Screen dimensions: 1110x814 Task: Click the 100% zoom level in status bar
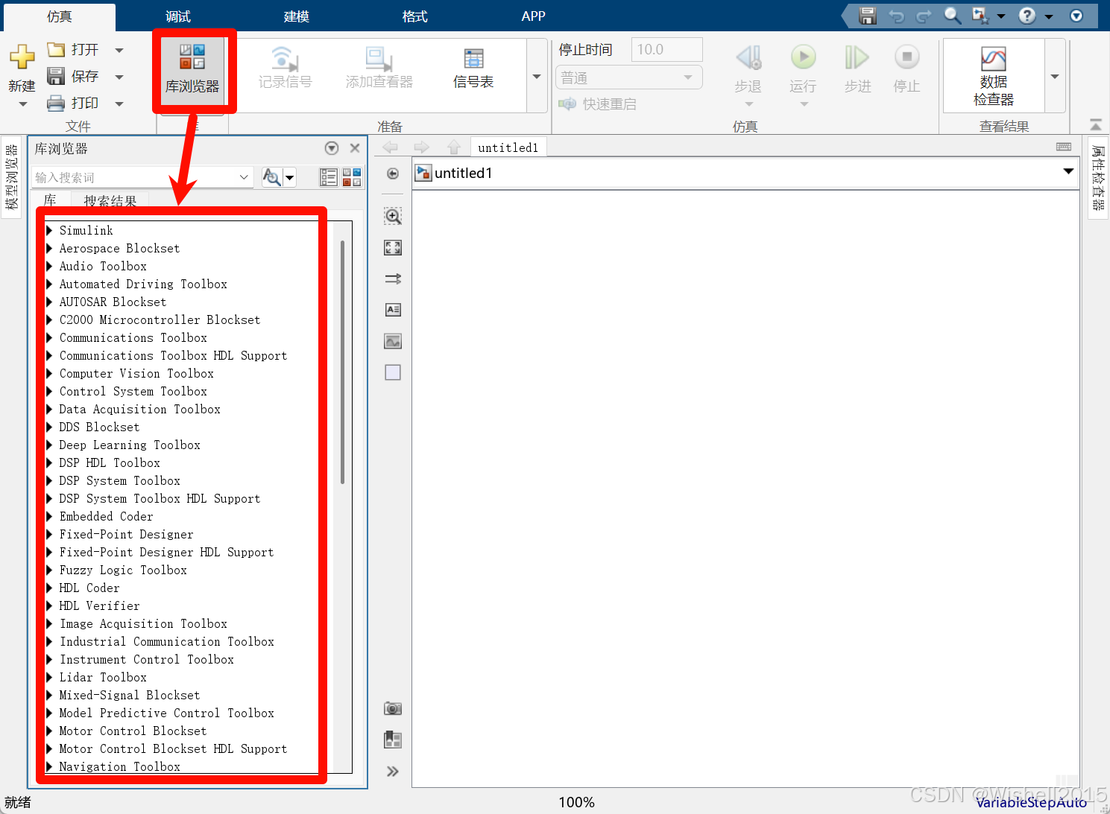pyautogui.click(x=577, y=802)
